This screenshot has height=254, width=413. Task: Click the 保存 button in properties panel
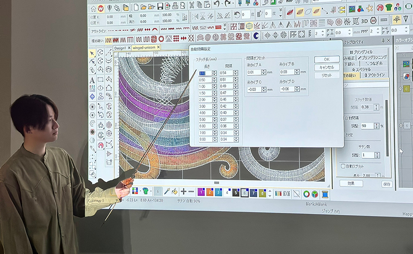[x=387, y=185]
